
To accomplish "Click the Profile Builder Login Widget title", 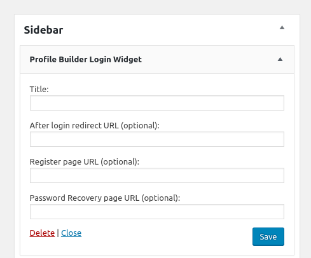I will (86, 60).
